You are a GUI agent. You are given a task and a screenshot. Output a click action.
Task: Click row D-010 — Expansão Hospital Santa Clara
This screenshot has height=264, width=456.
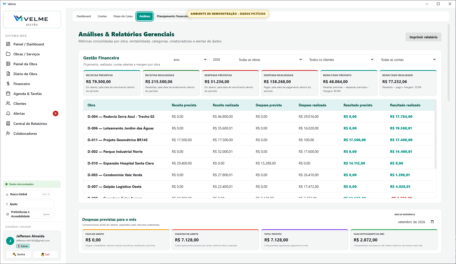click(259, 163)
